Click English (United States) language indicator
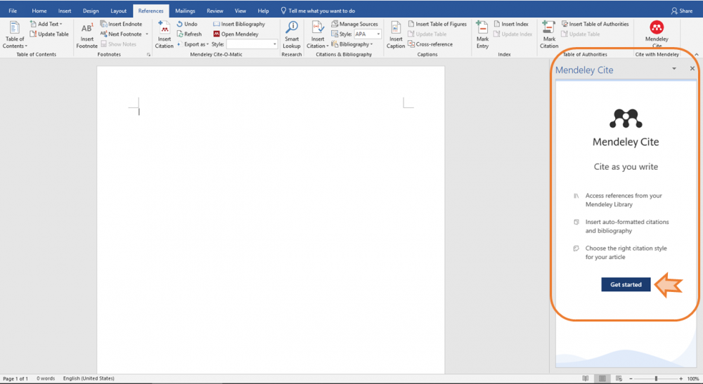This screenshot has width=703, height=384. point(89,378)
